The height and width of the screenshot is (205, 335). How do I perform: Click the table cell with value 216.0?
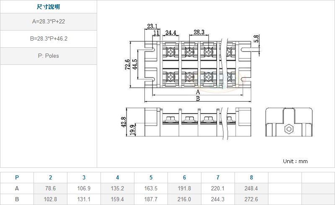[184, 200]
